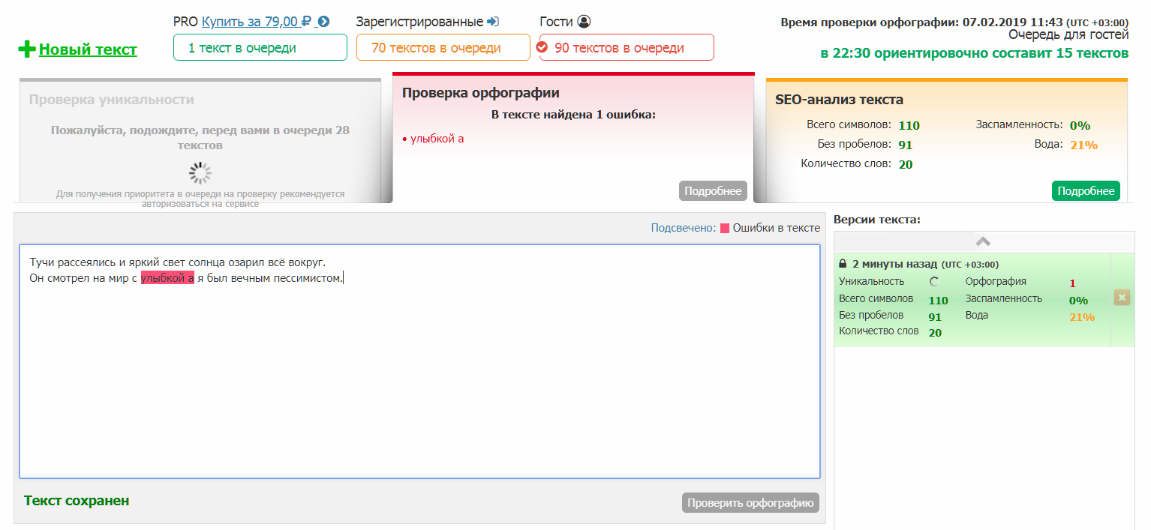Click the red checkmark icon in guests queue

click(542, 48)
